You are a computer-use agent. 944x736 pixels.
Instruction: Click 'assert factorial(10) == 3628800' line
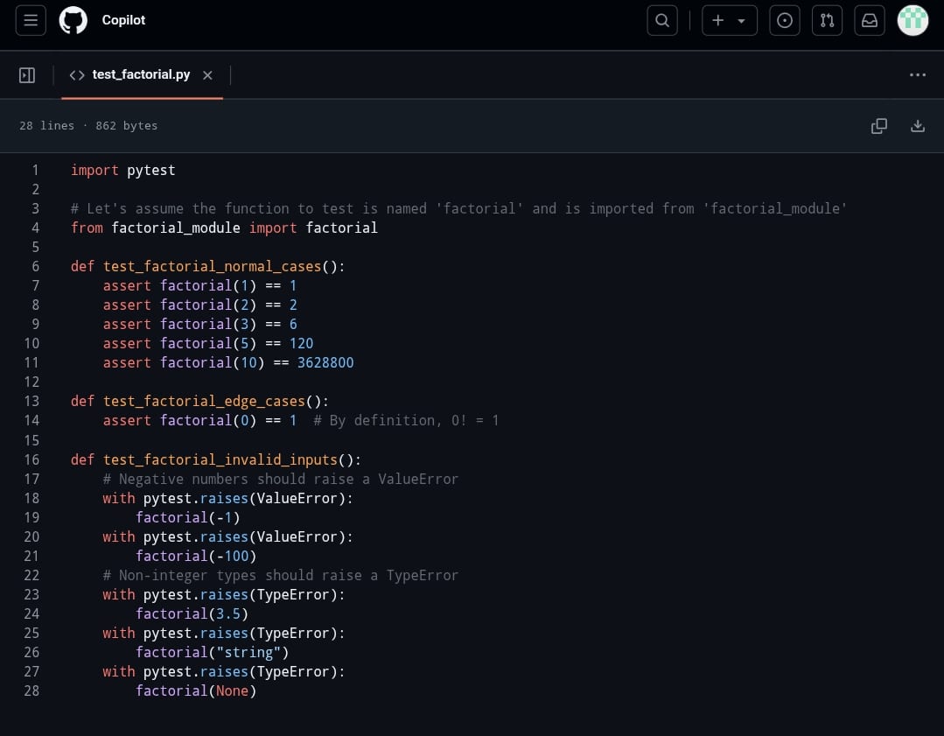click(228, 362)
